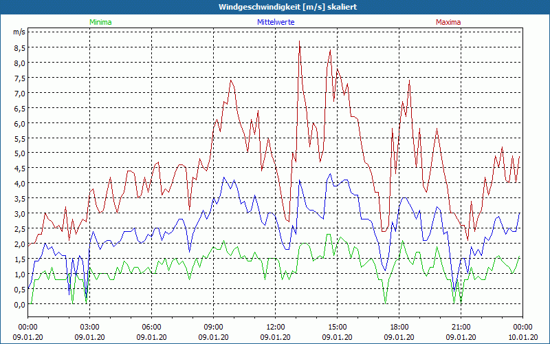Click the 3,0 y-axis value
The height and width of the screenshot is (344, 550).
tap(19, 214)
